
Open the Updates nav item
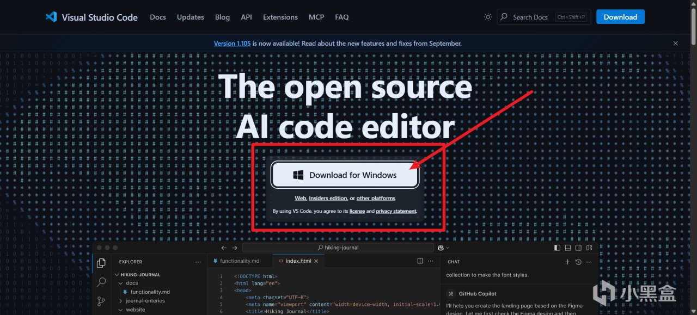pyautogui.click(x=191, y=17)
